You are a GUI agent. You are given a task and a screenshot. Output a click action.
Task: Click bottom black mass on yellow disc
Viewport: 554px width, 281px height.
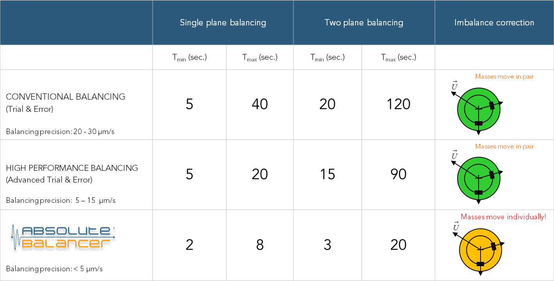(481, 264)
